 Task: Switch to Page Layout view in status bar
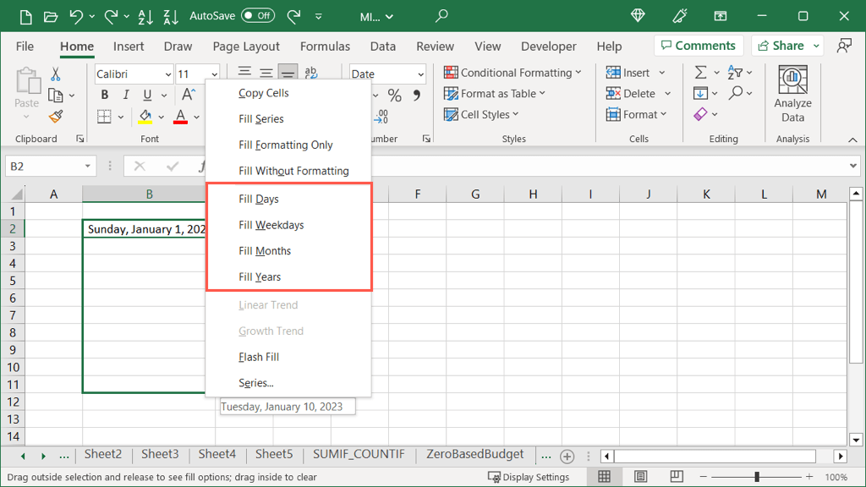coord(641,477)
